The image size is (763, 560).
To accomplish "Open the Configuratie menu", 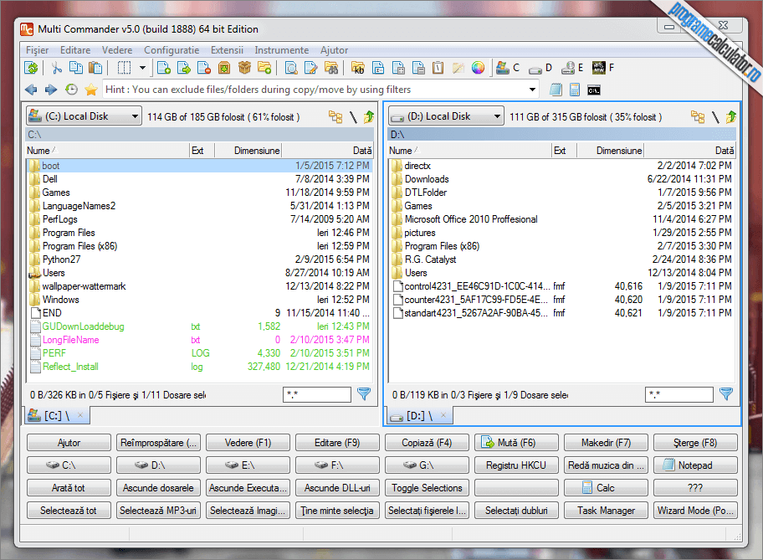I will 172,50.
